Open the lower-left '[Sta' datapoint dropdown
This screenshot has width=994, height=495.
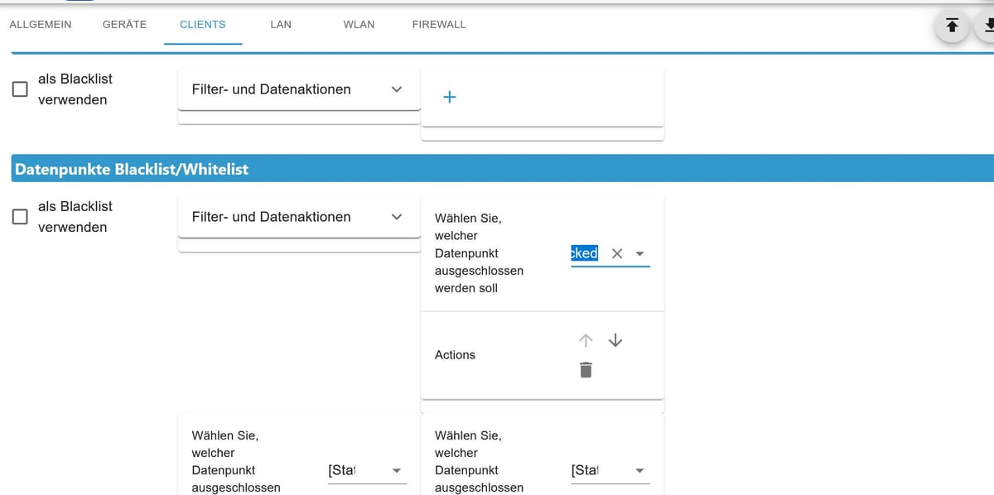tap(396, 470)
